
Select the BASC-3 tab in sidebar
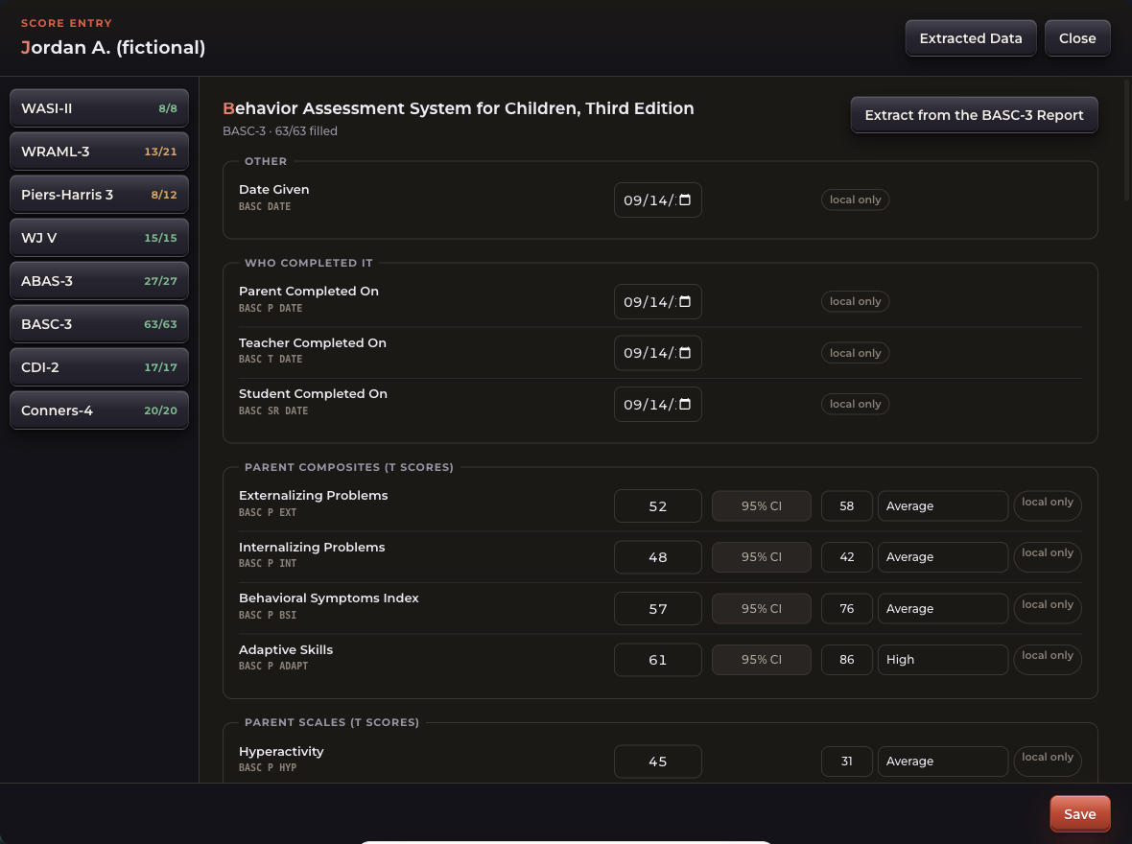(99, 324)
